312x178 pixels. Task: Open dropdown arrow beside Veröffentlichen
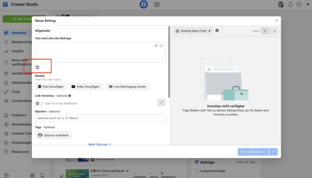[273, 152]
